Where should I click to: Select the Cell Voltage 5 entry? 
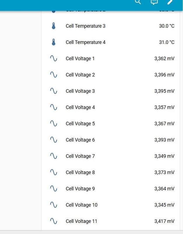coord(80,124)
